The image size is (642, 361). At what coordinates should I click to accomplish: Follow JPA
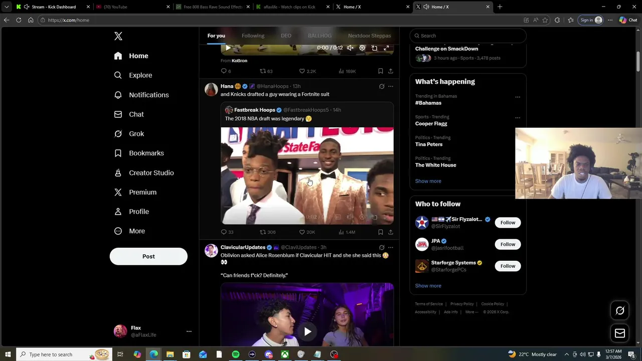508,244
